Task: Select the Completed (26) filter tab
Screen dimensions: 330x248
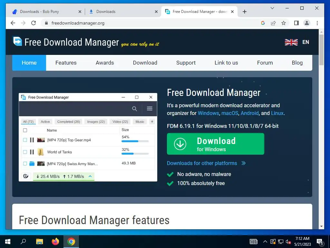Action: pos(69,122)
